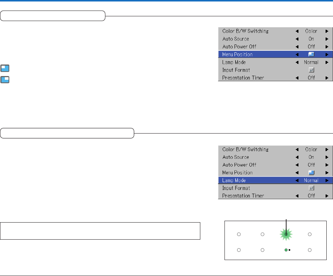
Task: Click Presentation Timer label in upper menu
Action: tap(243, 78)
